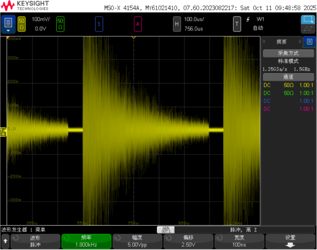This screenshot has height=250, width=317.
Task: Toggle the green channel 2 50Ω badge
Action: coord(60,24)
